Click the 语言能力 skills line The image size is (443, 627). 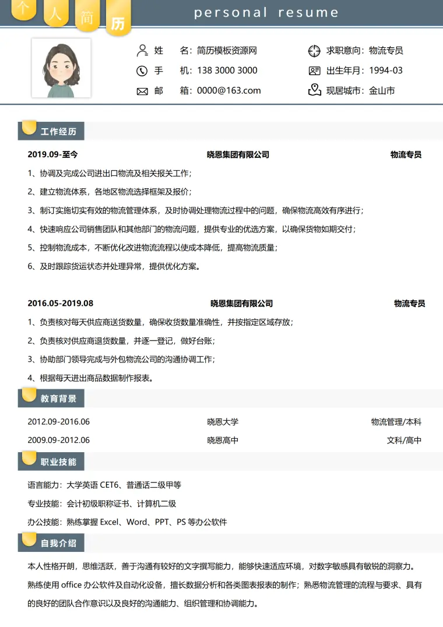(104, 485)
